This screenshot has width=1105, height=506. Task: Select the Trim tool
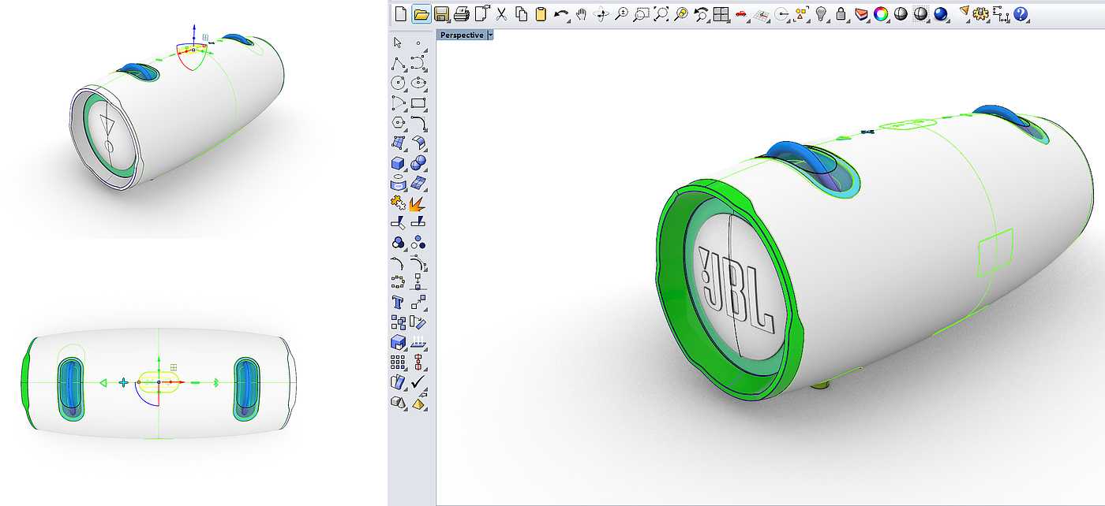399,222
